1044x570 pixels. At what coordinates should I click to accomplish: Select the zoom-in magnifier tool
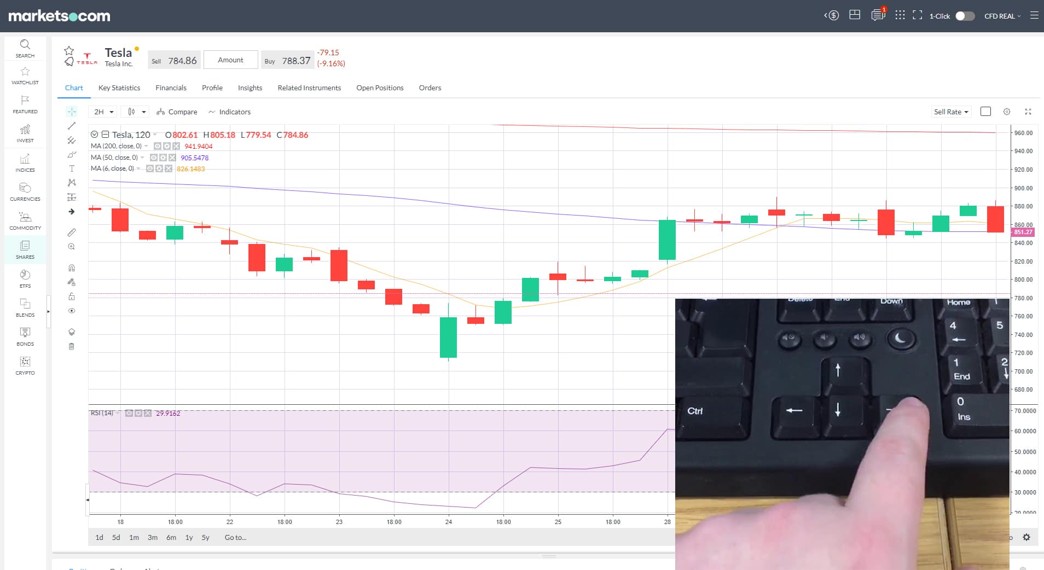click(72, 247)
